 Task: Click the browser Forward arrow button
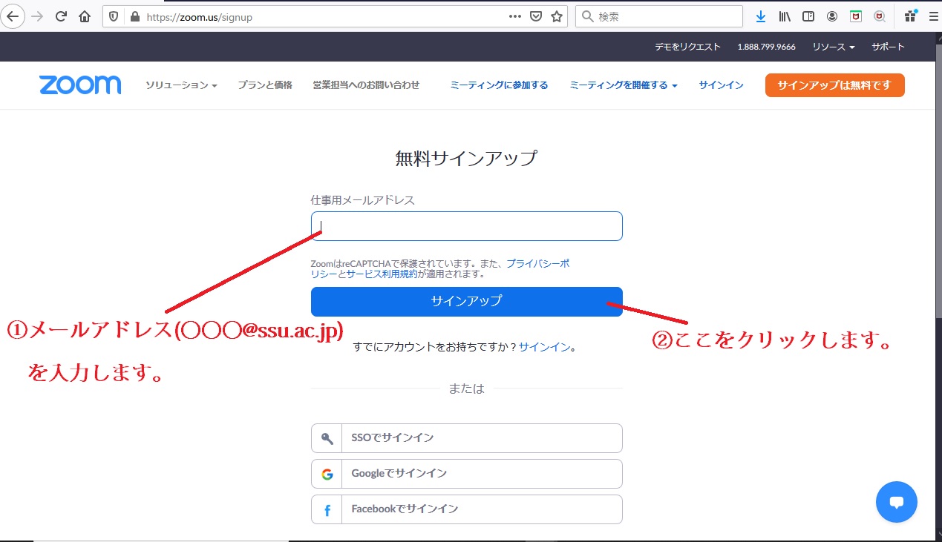tap(37, 16)
